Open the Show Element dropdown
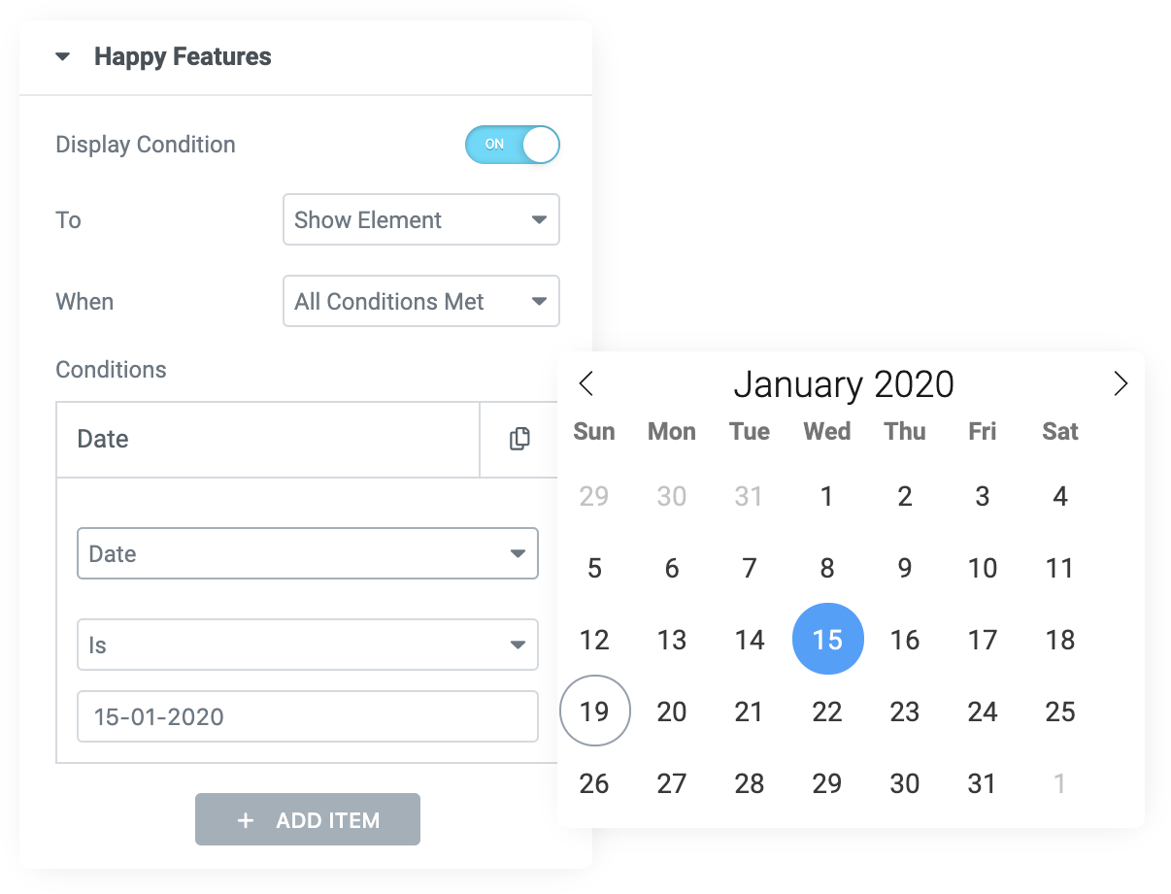The height and width of the screenshot is (894, 1171). tap(421, 219)
